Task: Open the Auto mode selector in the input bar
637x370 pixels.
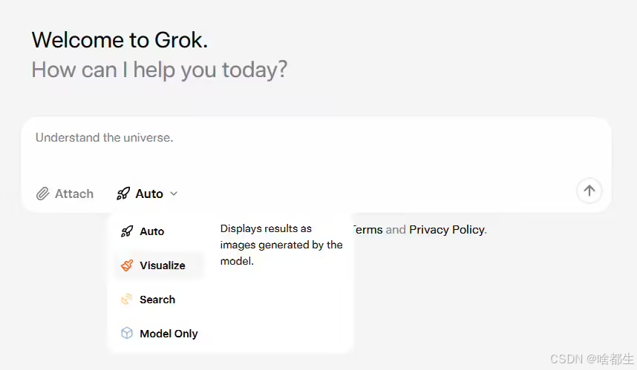Action: 148,194
